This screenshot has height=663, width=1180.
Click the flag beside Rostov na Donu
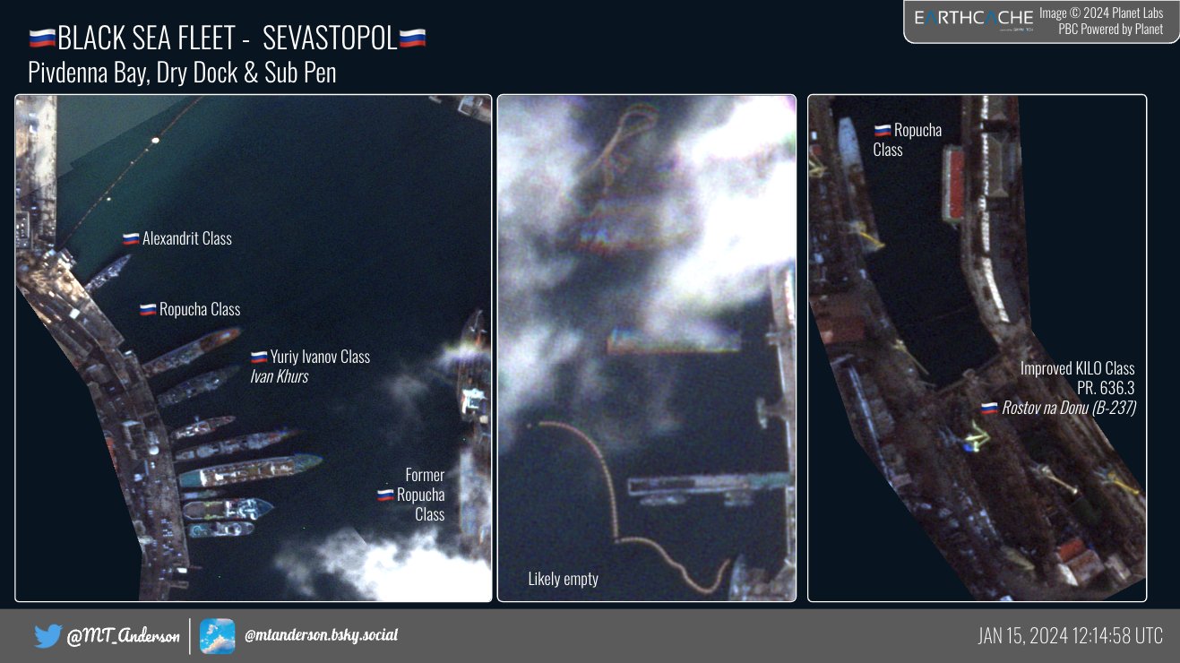pyautogui.click(x=989, y=409)
